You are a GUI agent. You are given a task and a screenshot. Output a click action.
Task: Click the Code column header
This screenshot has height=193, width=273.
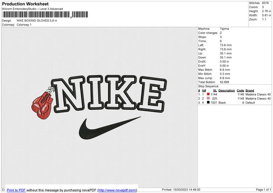click(240, 91)
